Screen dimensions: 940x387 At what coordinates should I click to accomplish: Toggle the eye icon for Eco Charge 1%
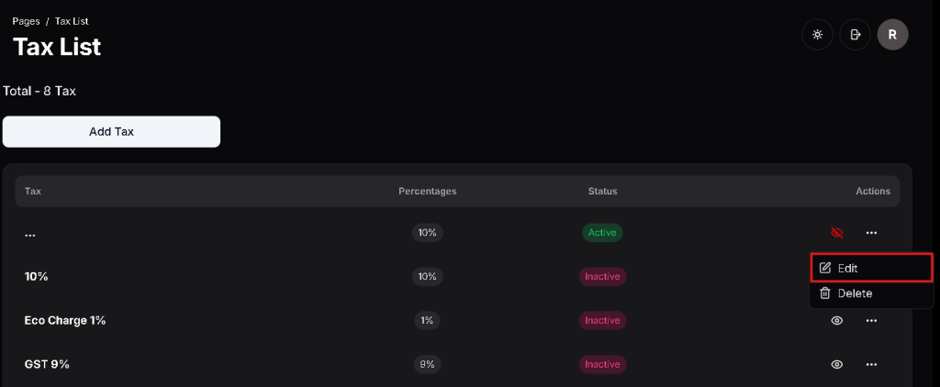(836, 321)
